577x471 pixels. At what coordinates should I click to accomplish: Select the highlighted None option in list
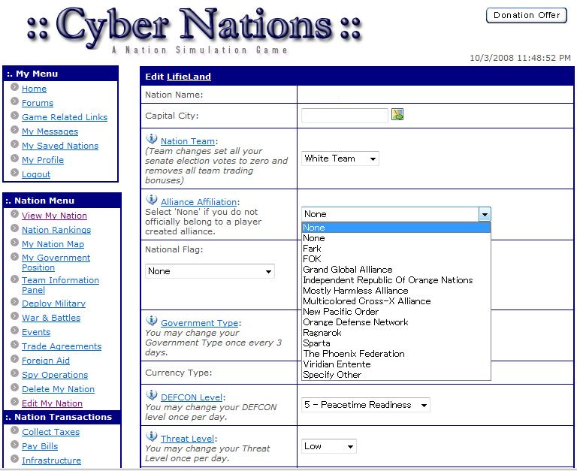pos(396,228)
